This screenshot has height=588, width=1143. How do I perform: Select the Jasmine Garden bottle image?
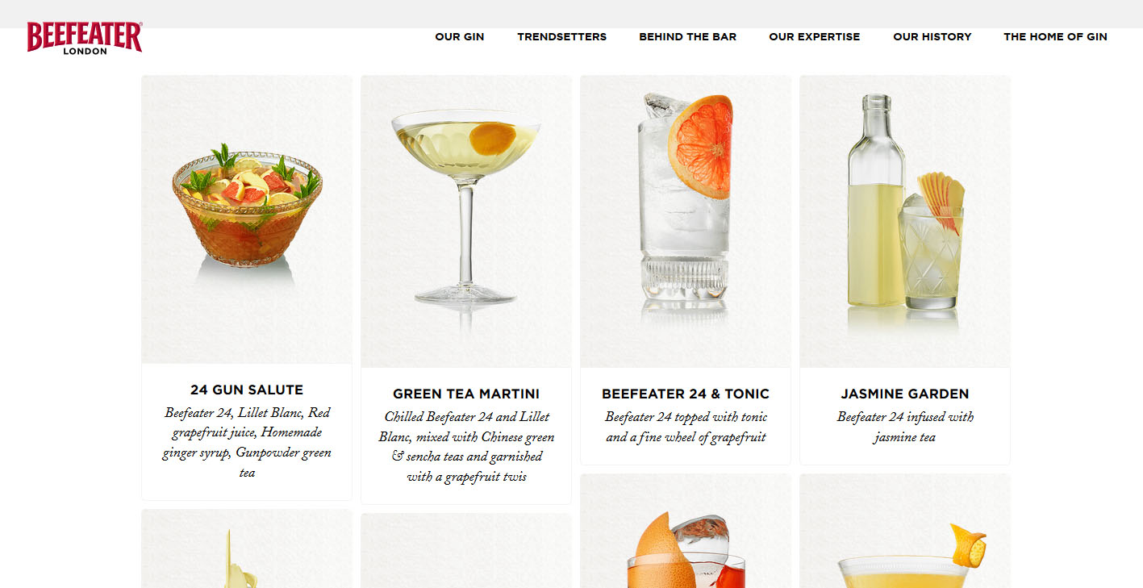[905, 221]
